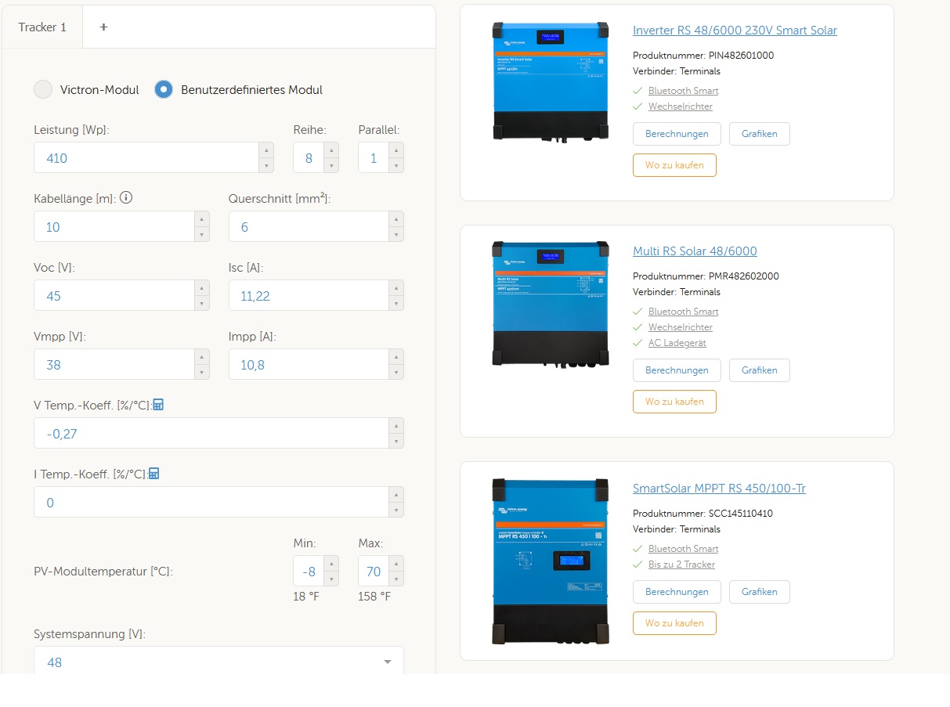Screen dimensions: 950x707
Task: Decrease Querschnitt with down arrow
Action: click(x=396, y=234)
